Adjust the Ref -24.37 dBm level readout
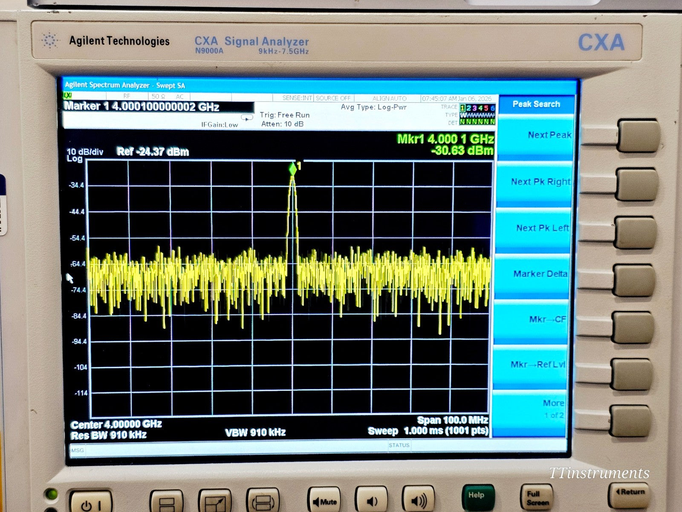682x512 pixels. pos(153,151)
